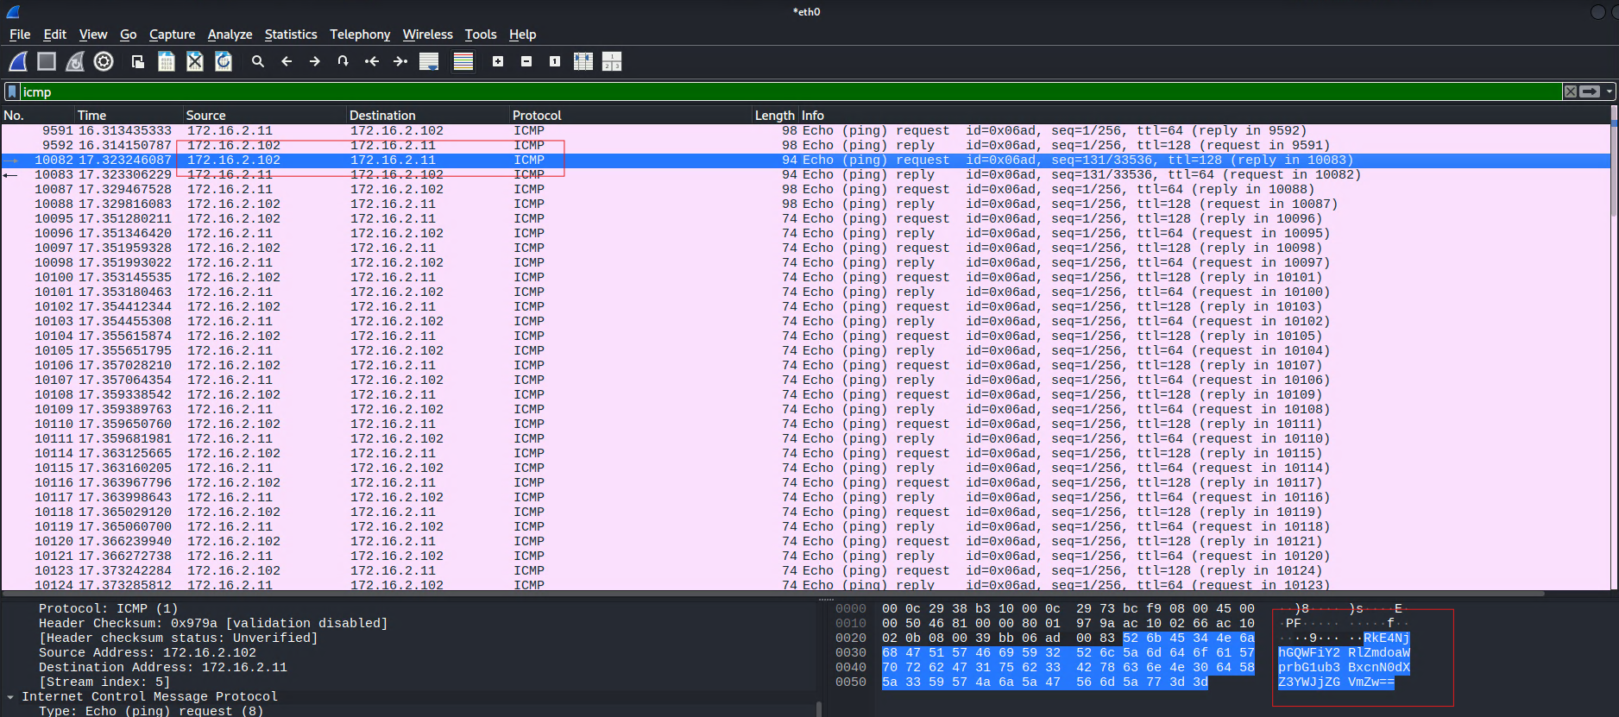Select packet number 10110

coord(805,424)
